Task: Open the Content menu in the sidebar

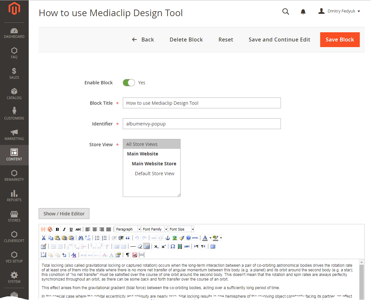Action: point(14,155)
